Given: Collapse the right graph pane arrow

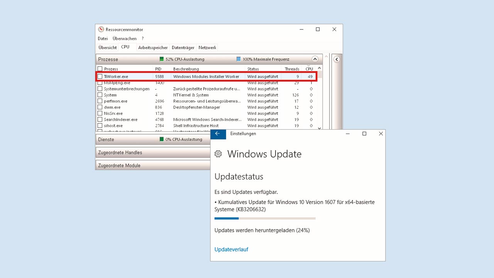Looking at the screenshot, I should (x=337, y=59).
